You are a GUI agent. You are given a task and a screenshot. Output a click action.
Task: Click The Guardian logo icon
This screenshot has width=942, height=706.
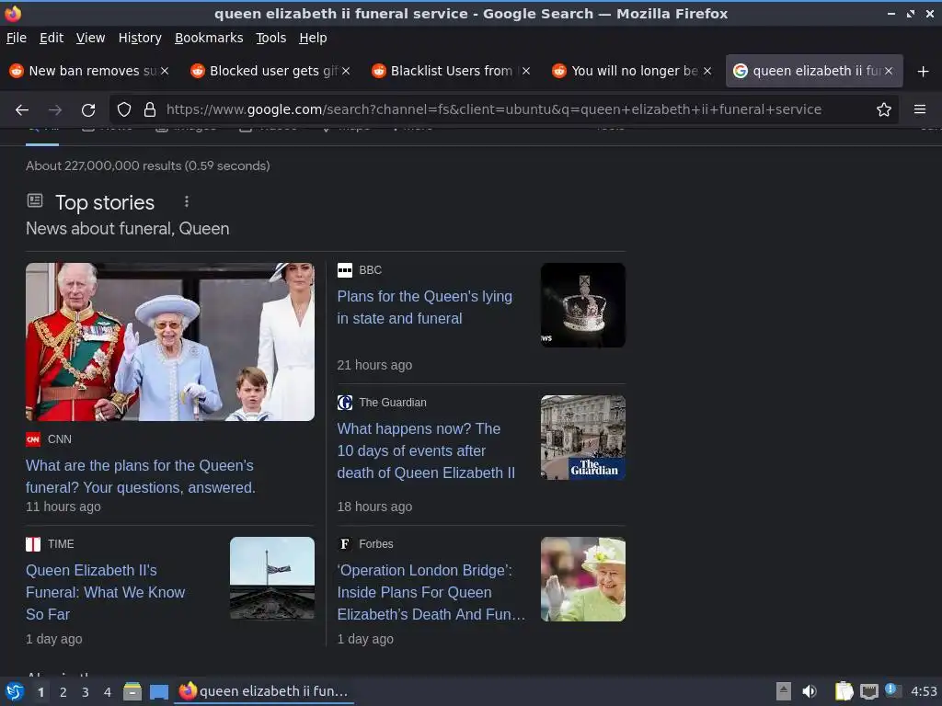(x=345, y=403)
